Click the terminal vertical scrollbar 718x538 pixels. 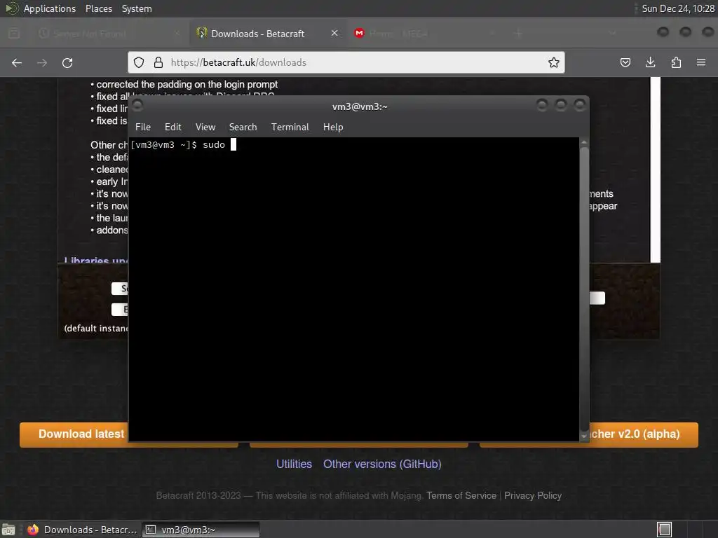coord(584,289)
